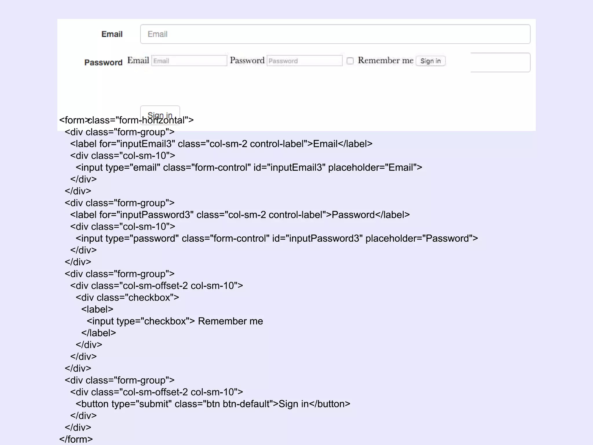
Task: Click the large Sign in button overlapping the code
Action: point(160,115)
